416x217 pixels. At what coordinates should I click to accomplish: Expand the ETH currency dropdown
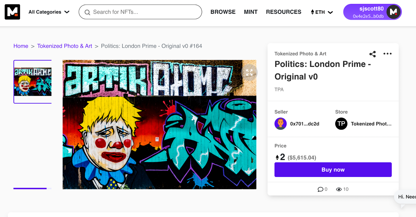[322, 12]
